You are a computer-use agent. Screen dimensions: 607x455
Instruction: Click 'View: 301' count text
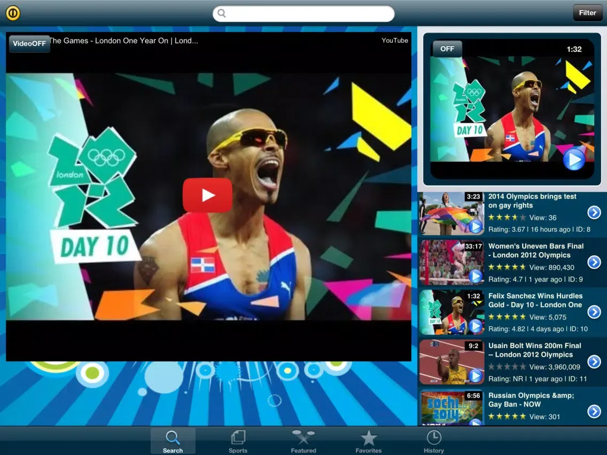(544, 417)
